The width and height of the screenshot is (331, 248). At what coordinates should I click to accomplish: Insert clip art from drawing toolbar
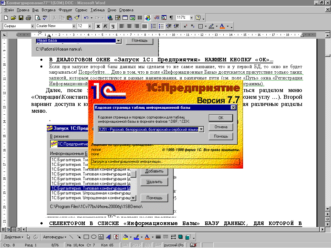click(116, 237)
